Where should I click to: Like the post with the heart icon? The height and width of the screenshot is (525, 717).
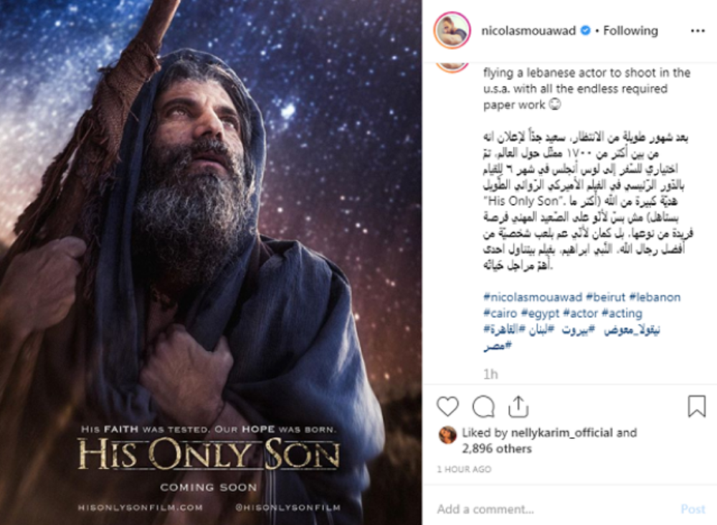pyautogui.click(x=447, y=406)
